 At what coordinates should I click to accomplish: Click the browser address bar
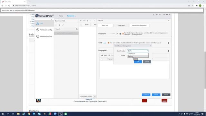pos(100,6)
